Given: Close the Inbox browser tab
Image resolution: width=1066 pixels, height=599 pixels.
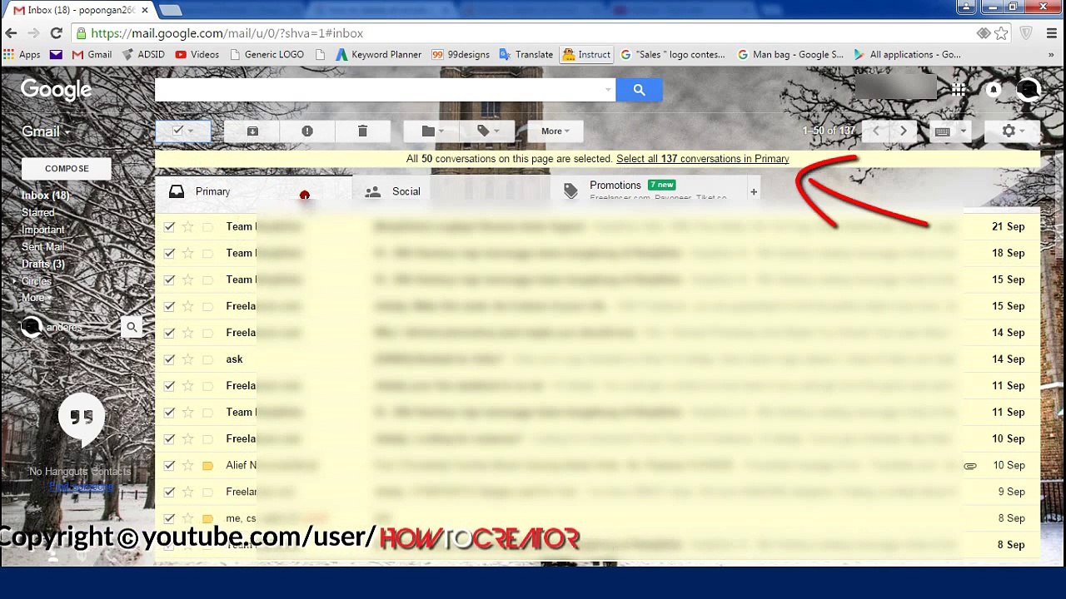Looking at the screenshot, I should click(x=144, y=10).
